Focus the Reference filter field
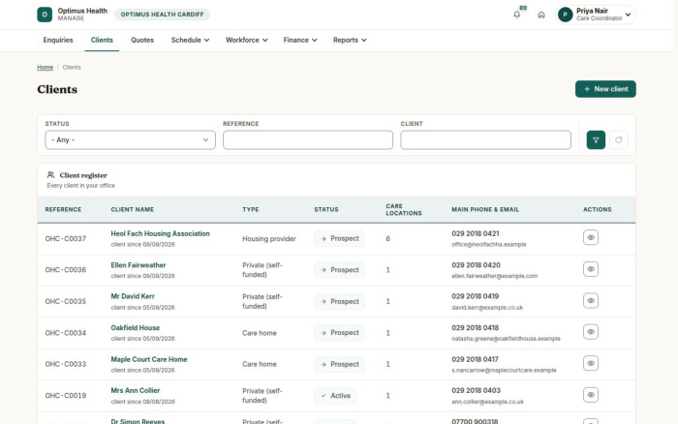 click(308, 140)
